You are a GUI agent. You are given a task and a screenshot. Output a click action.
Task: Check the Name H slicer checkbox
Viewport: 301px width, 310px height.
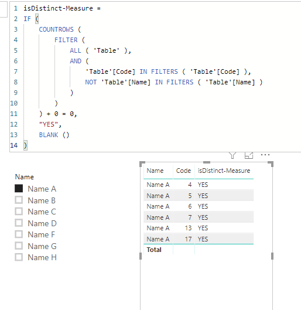tap(19, 257)
